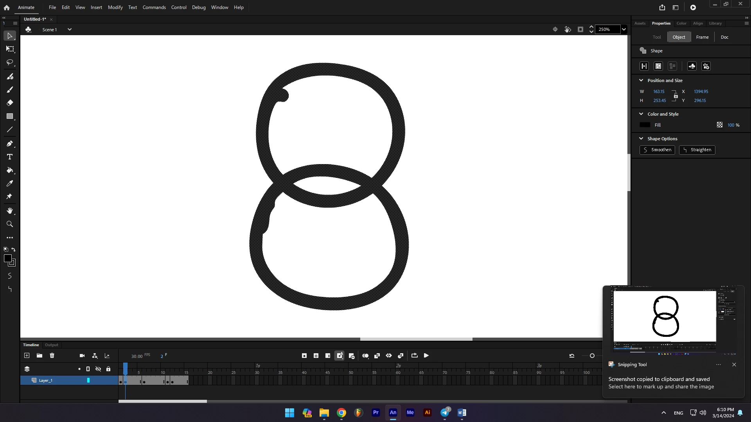Screen dimensions: 751x422
Task: Toggle lock for all layers
Action: click(108, 369)
